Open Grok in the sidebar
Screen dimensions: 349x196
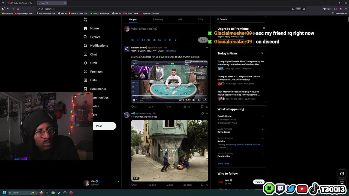(90, 63)
